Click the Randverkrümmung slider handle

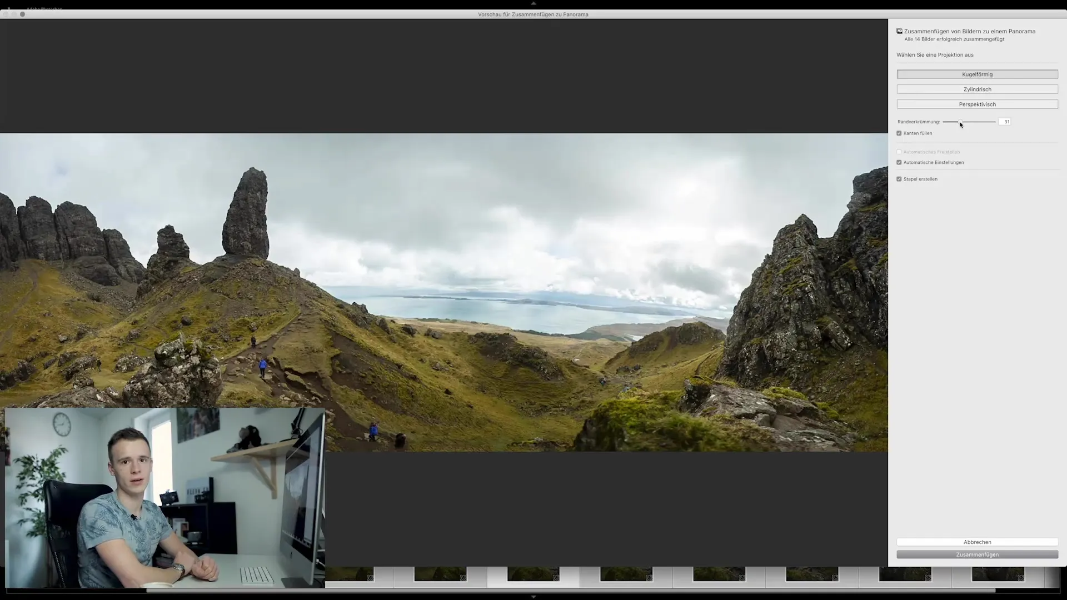point(959,122)
